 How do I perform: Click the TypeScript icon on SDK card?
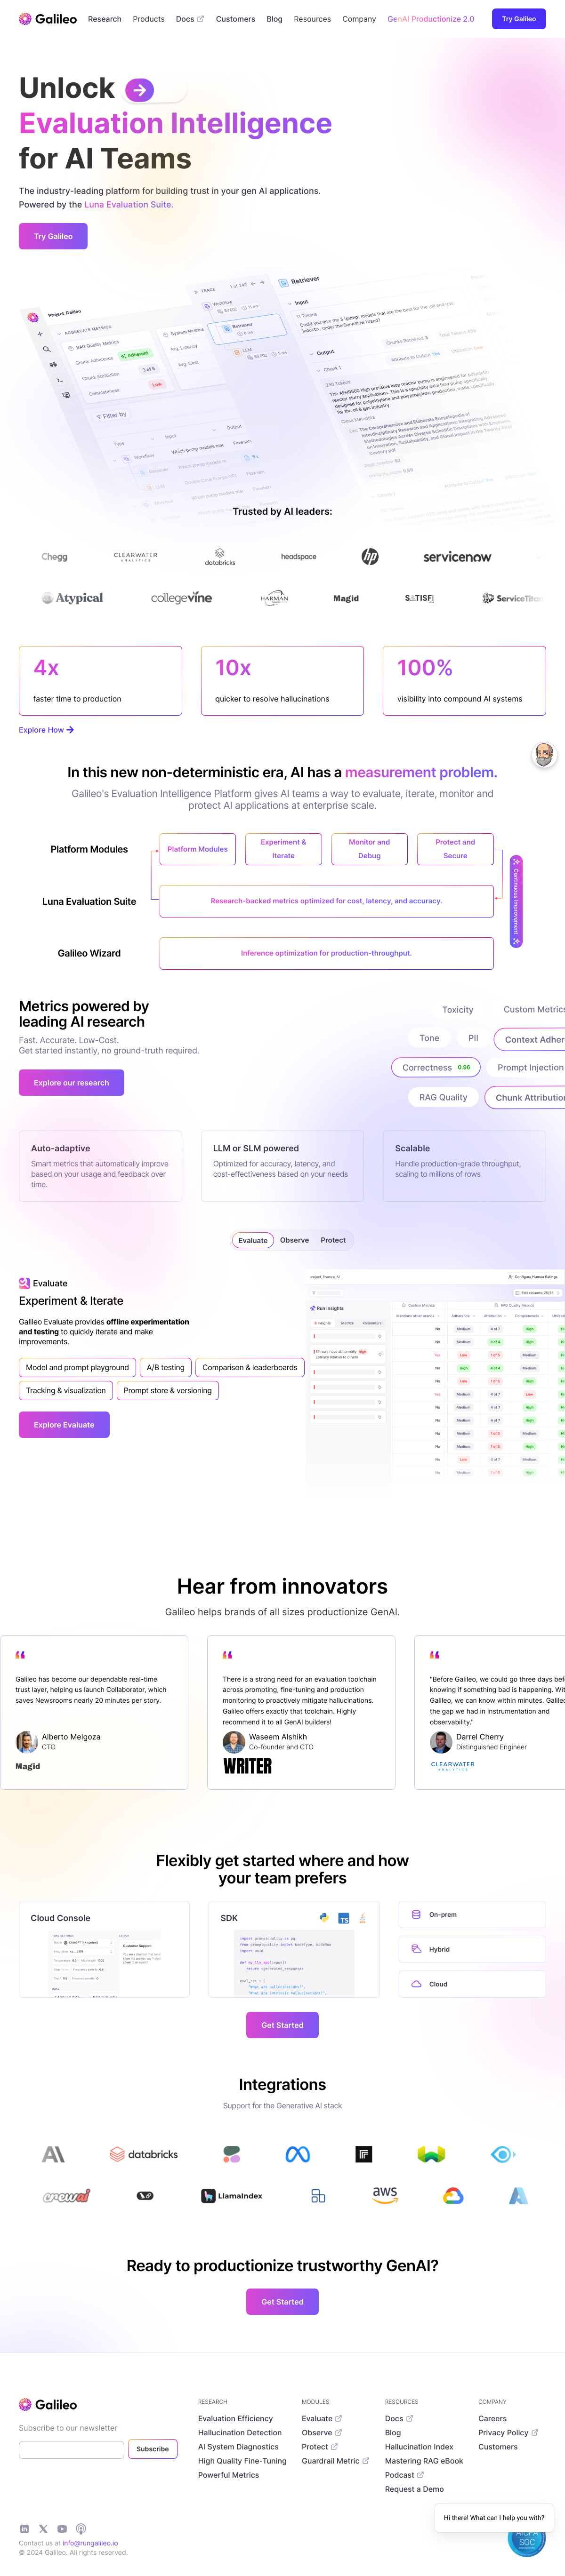[343, 1918]
